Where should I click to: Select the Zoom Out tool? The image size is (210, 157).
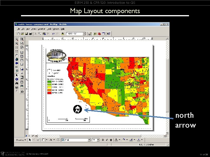[17, 43]
